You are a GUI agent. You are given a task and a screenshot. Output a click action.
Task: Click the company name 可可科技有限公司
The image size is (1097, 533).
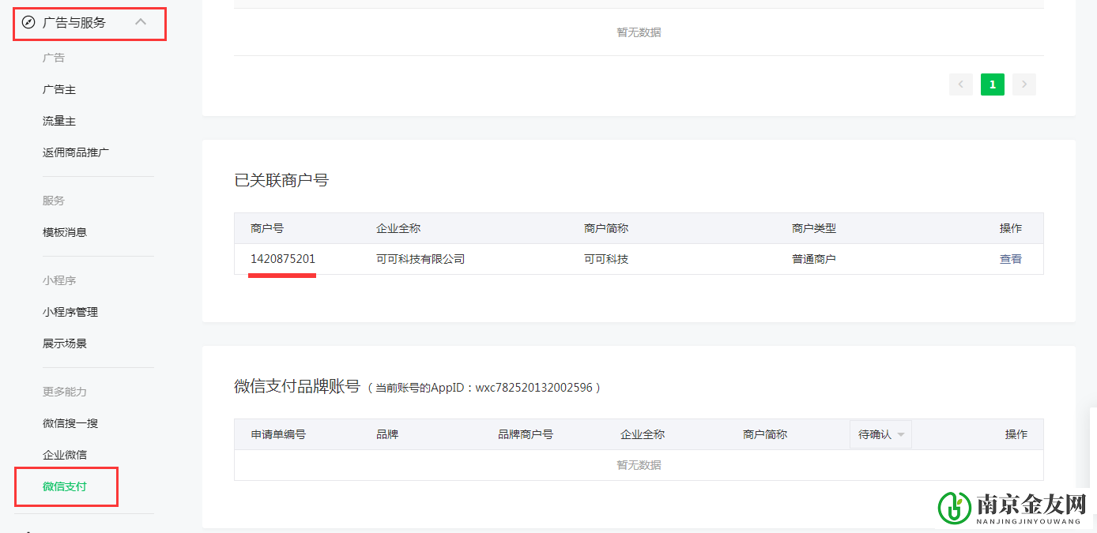(x=420, y=259)
